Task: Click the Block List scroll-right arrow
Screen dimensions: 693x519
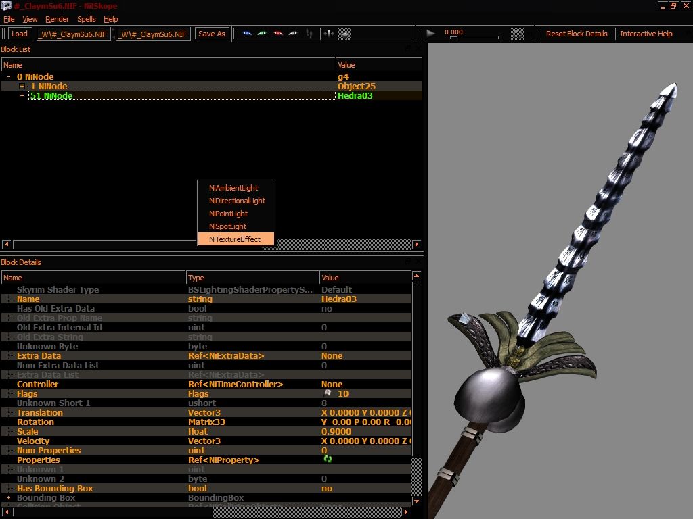Action: (x=416, y=244)
